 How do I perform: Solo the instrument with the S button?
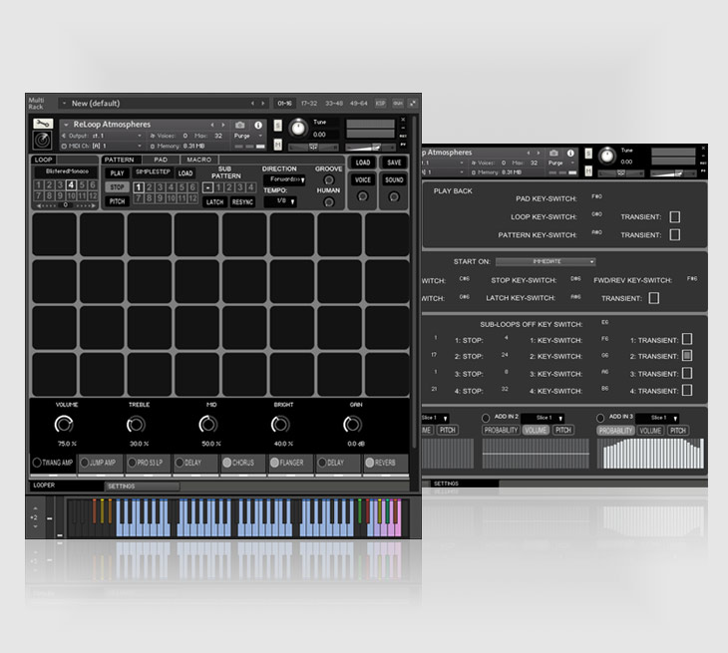click(x=277, y=125)
